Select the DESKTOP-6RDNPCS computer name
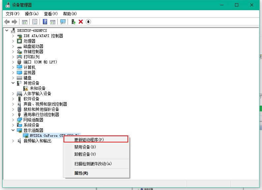262x190 pixels. pos(32,31)
